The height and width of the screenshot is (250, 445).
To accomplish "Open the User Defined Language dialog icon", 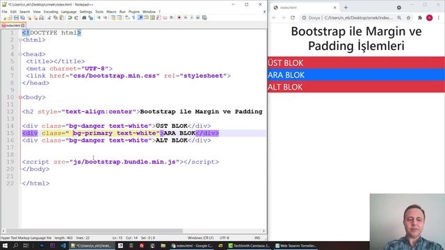I will [x=146, y=17].
